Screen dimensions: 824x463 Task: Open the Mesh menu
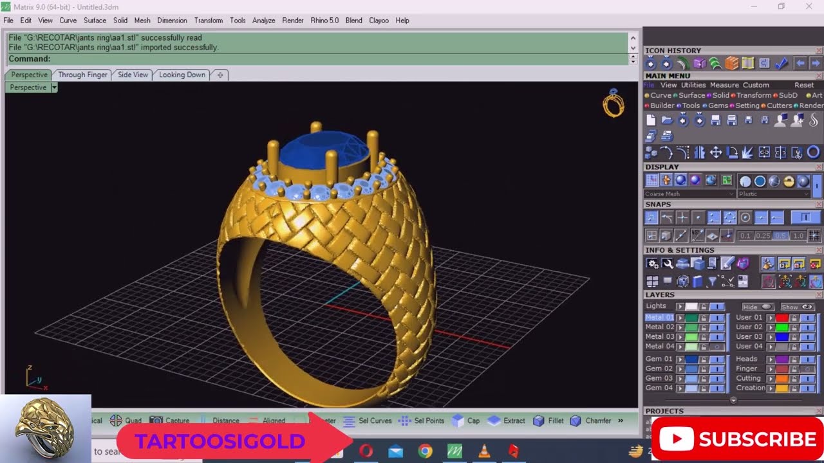(x=142, y=21)
